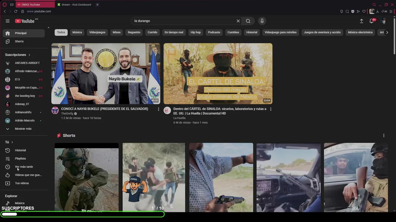
Task: Select the Cumbias filter chip
Action: pos(233,32)
